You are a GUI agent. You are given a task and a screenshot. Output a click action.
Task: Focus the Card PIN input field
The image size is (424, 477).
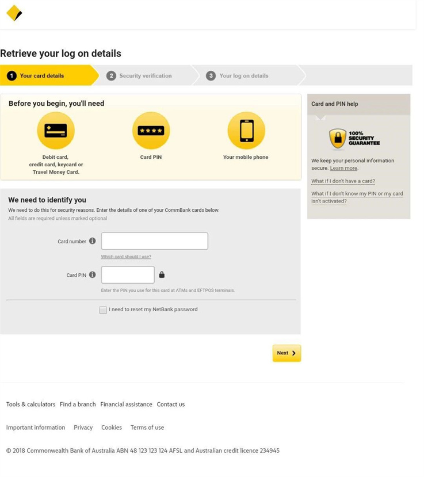click(128, 274)
